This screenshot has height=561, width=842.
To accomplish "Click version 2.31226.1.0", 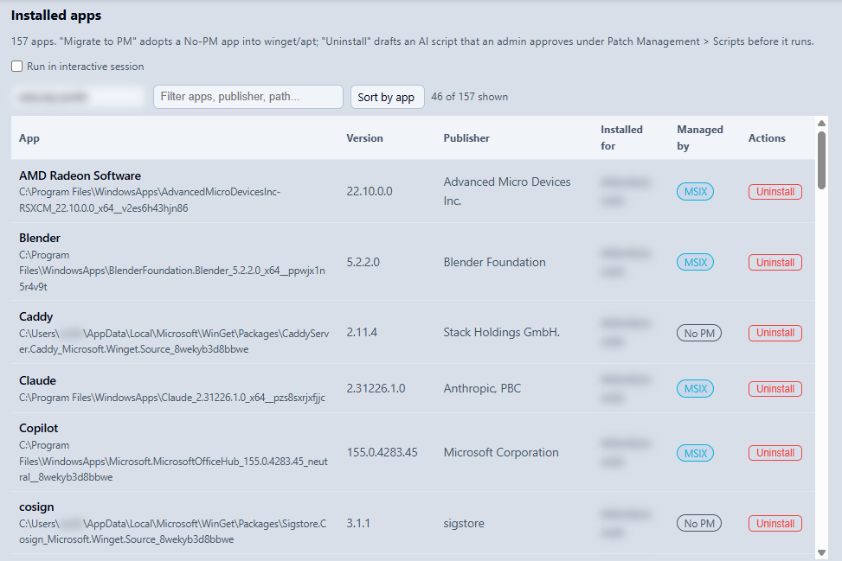I will click(376, 388).
